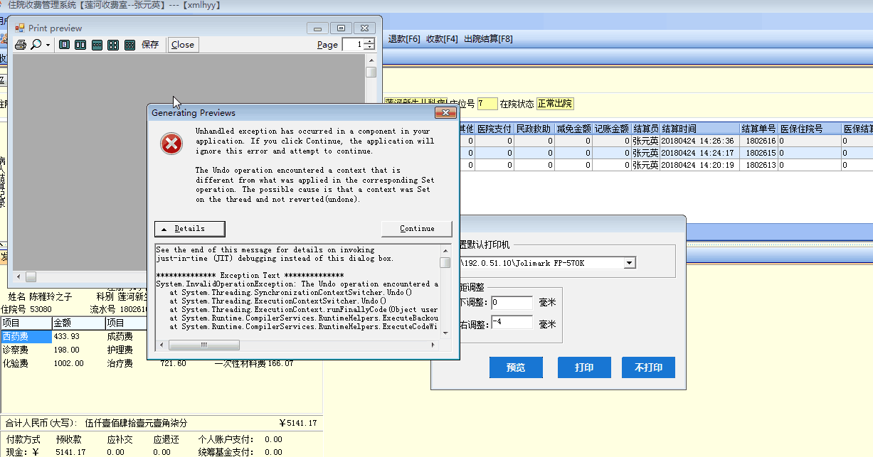Screen dimensions: 873x457
Task: Increase page number with the up spinner arrow
Action: click(369, 41)
